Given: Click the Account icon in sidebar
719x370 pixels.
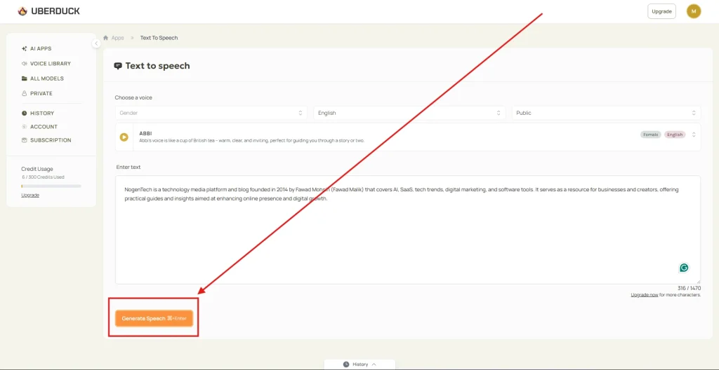Looking at the screenshot, I should 25,127.
